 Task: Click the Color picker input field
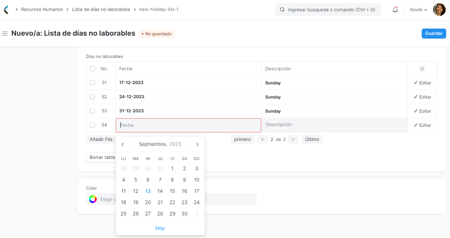click(x=171, y=199)
